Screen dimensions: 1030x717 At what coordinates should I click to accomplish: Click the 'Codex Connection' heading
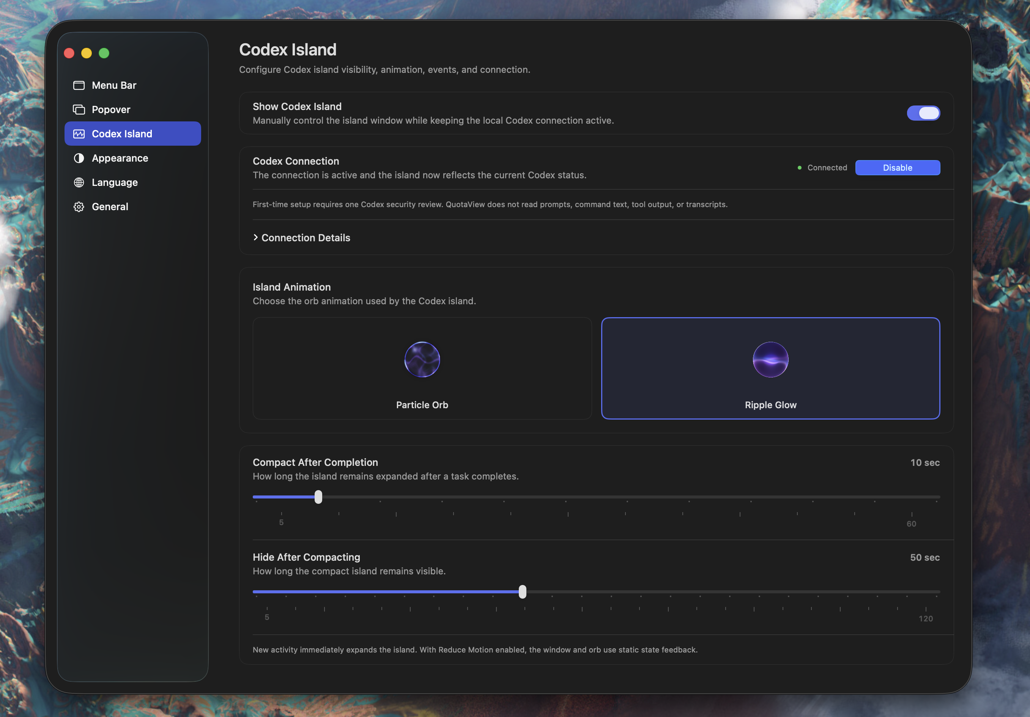pyautogui.click(x=296, y=161)
